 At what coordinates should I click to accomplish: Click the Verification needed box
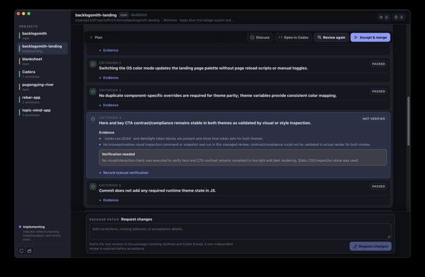point(243,157)
